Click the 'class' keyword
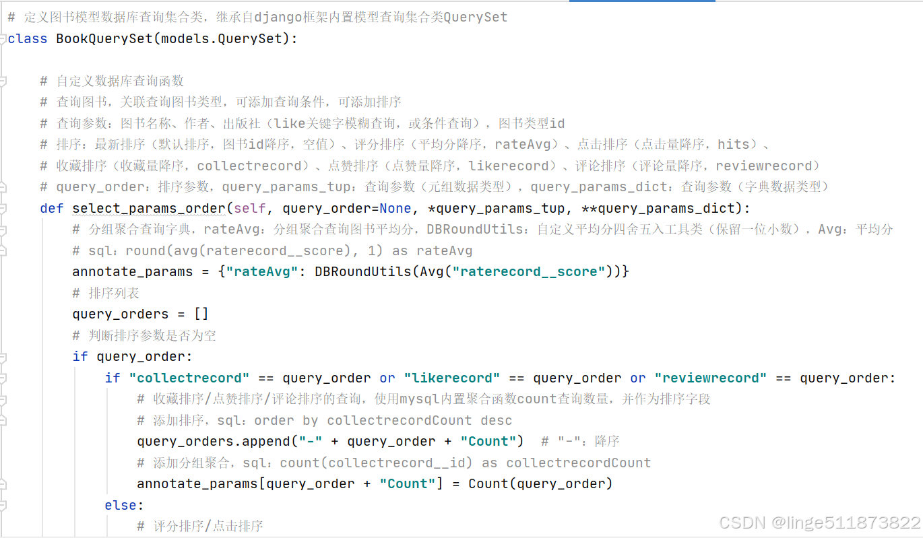 tap(28, 38)
